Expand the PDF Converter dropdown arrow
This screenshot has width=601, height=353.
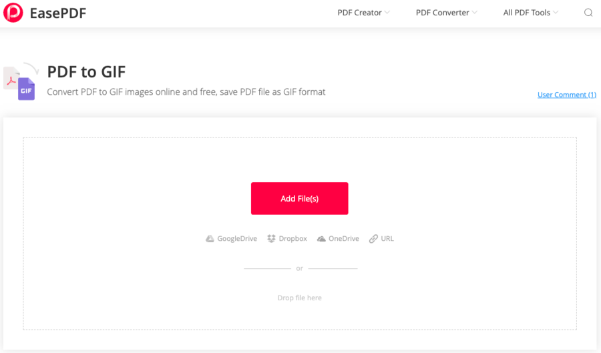pyautogui.click(x=475, y=13)
